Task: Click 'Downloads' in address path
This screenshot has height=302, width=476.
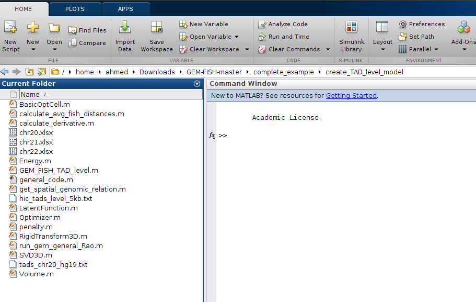Action: pos(157,72)
